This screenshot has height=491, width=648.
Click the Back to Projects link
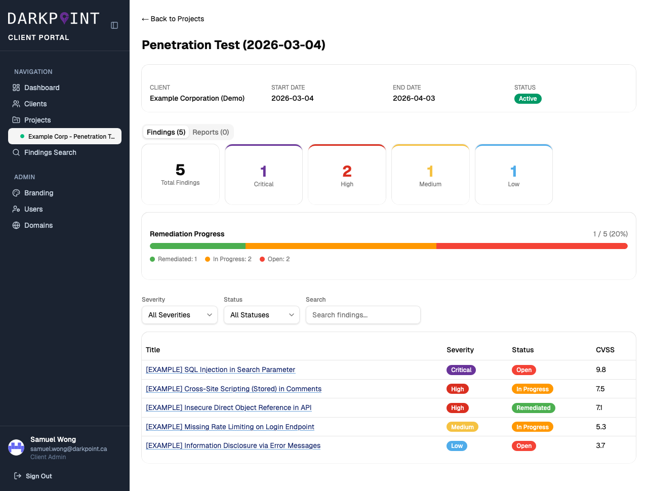(173, 18)
